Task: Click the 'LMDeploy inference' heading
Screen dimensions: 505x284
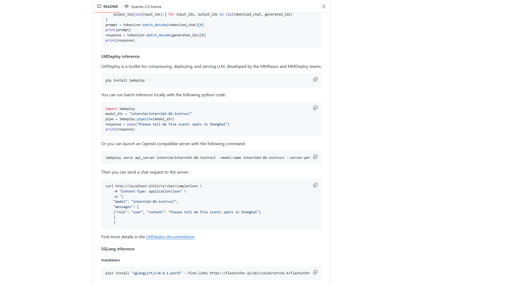Action: coord(120,56)
